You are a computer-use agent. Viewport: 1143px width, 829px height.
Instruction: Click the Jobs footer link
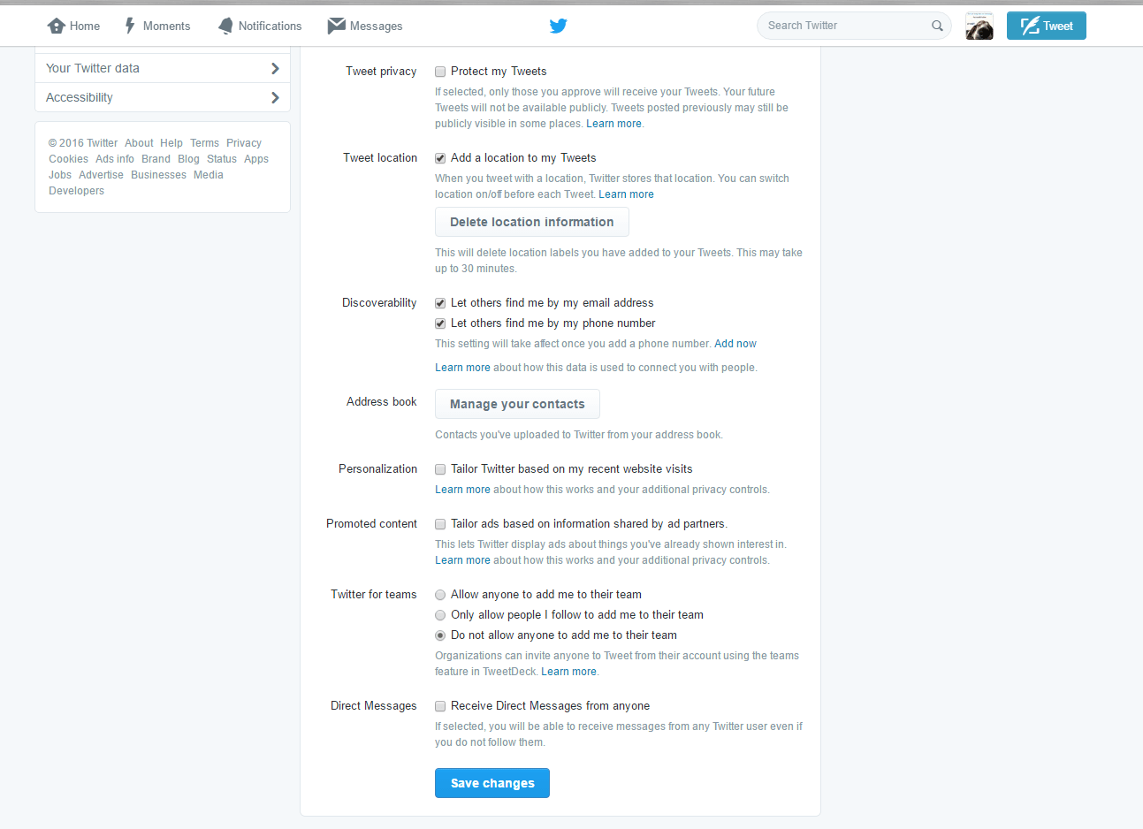pos(60,175)
